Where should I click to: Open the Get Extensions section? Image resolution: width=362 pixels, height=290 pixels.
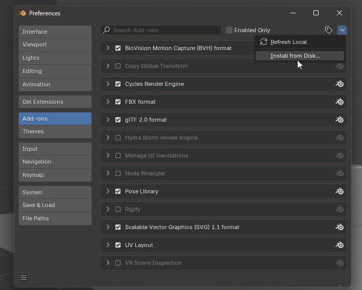point(55,102)
